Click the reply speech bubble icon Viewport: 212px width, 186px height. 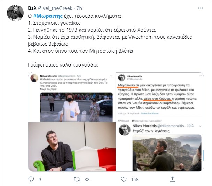(x=31, y=179)
